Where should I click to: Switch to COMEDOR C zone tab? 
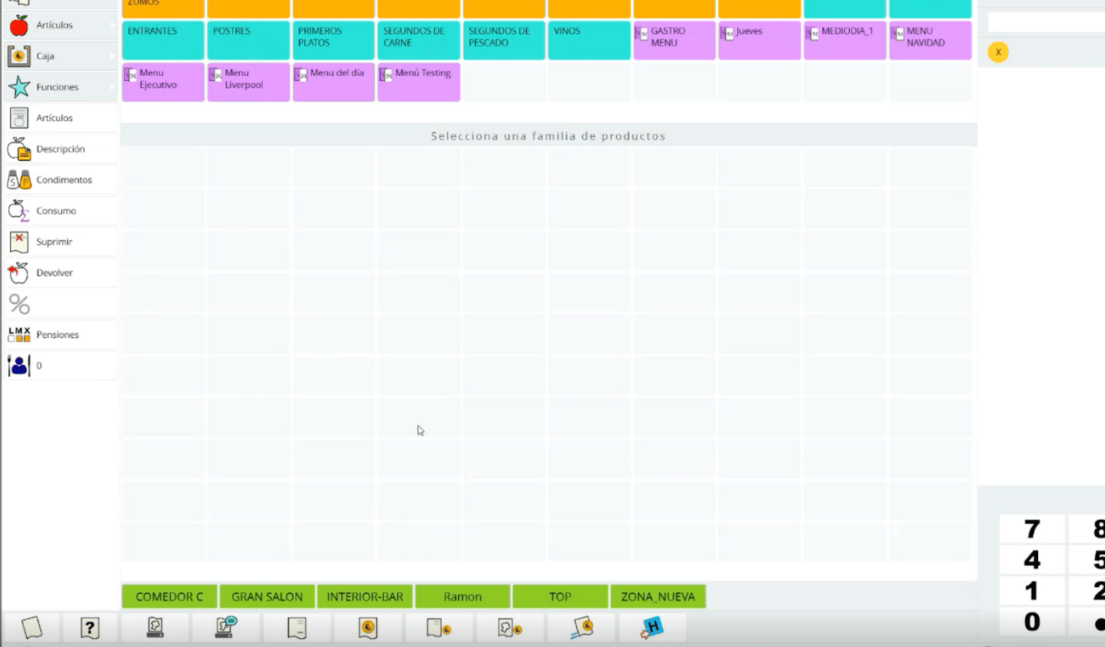point(169,597)
